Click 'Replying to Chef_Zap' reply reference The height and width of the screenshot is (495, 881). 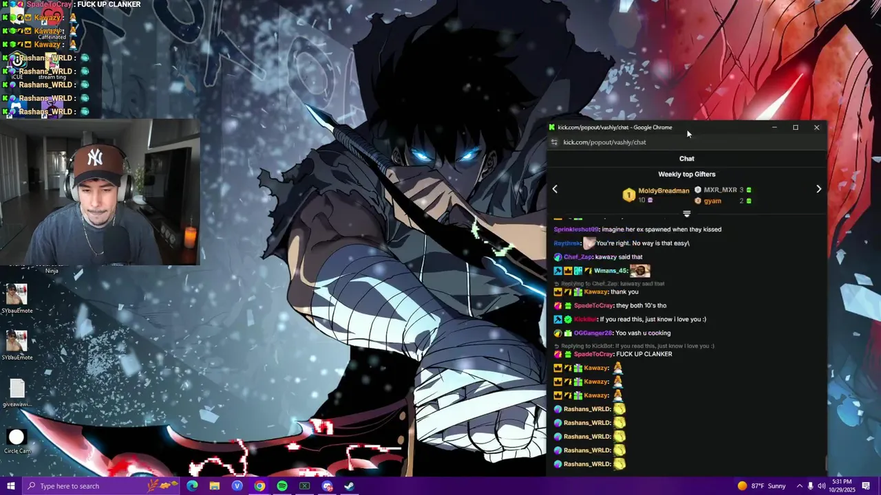coord(610,284)
